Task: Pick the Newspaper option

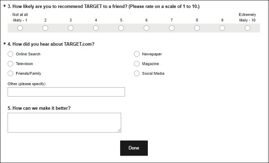Action: [136, 54]
